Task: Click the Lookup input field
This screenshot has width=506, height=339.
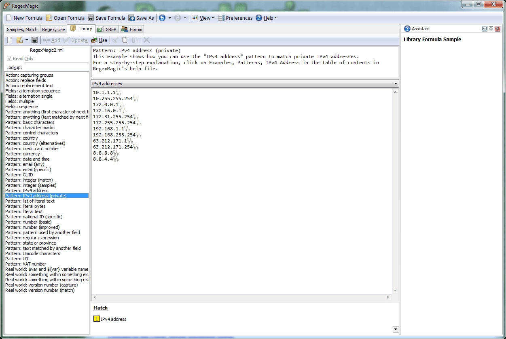Action: pos(56,67)
